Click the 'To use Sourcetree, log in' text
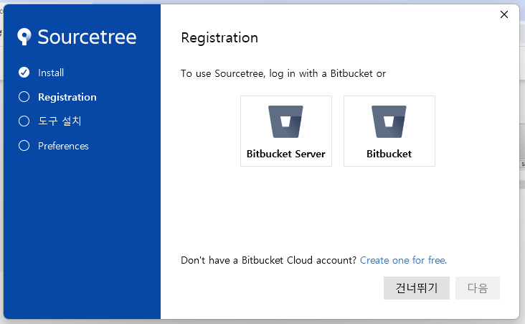This screenshot has height=324, width=525. tap(283, 73)
